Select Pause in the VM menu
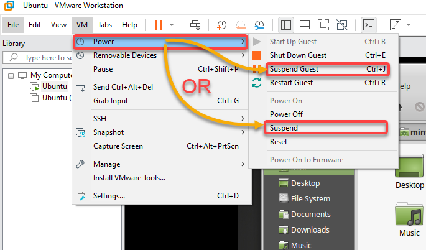 160,69
